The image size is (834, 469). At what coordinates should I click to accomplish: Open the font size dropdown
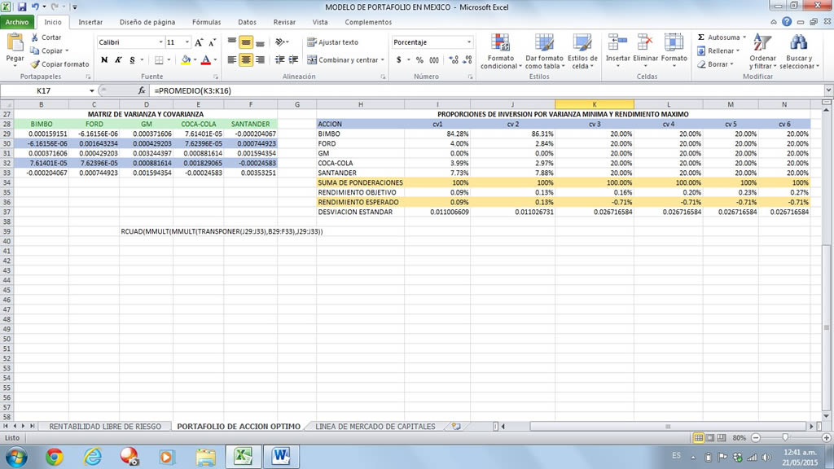(x=187, y=42)
